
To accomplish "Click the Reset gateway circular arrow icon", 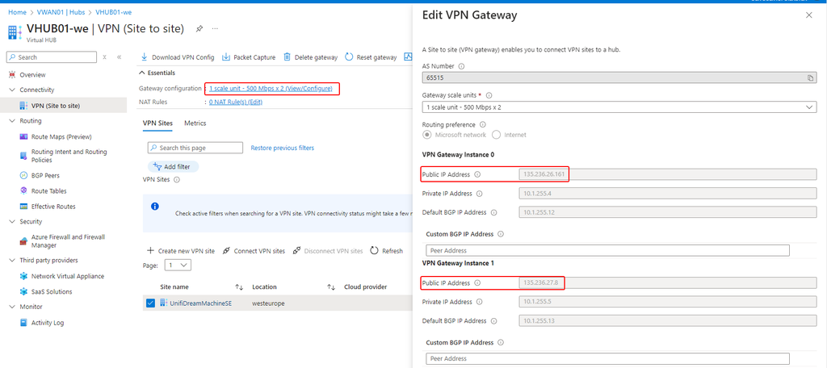I will (349, 57).
